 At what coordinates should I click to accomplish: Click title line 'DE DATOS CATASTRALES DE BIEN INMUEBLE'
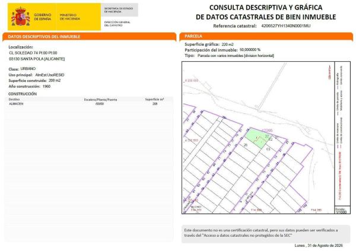[x=266, y=17]
